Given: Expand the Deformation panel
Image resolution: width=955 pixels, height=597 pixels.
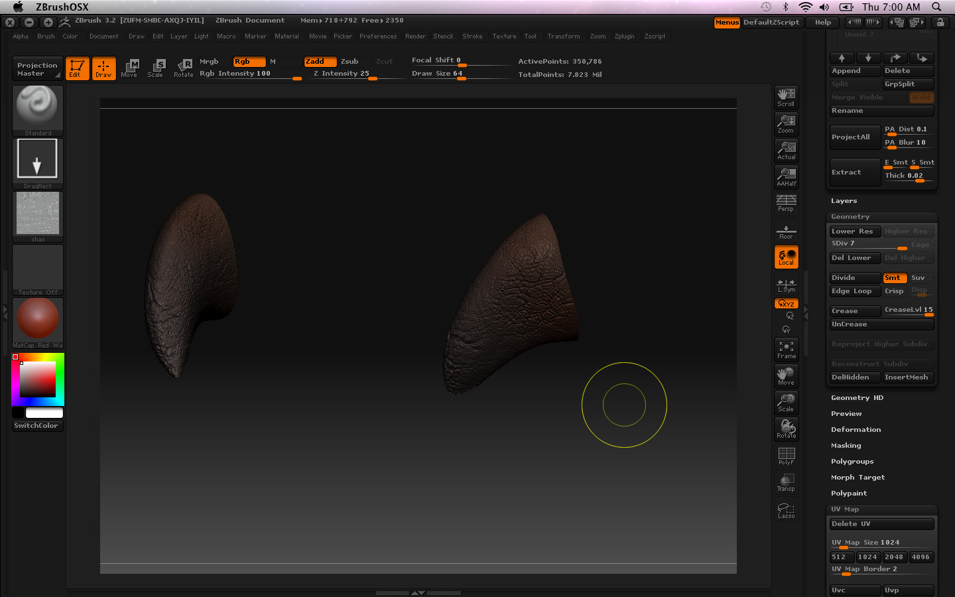Looking at the screenshot, I should pyautogui.click(x=856, y=429).
